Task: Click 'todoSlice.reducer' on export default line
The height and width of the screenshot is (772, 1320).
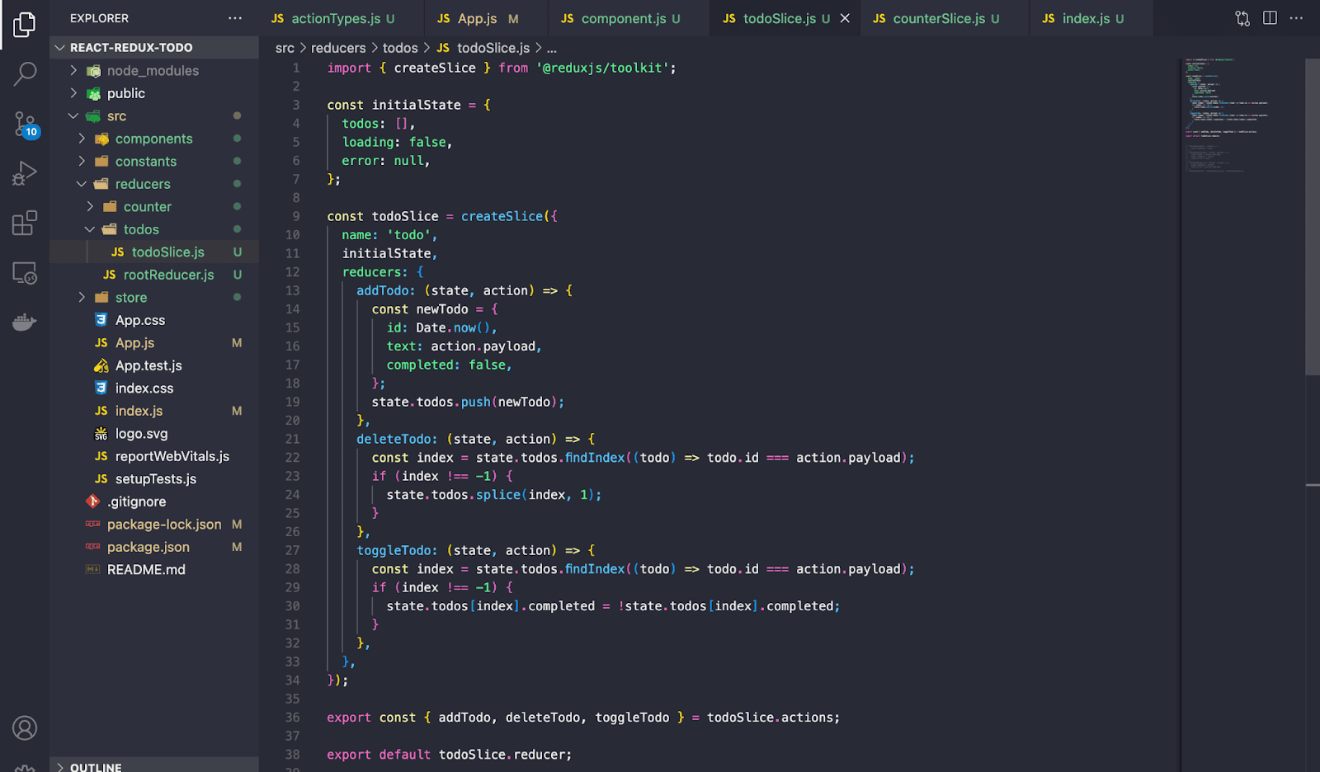Action: 502,755
